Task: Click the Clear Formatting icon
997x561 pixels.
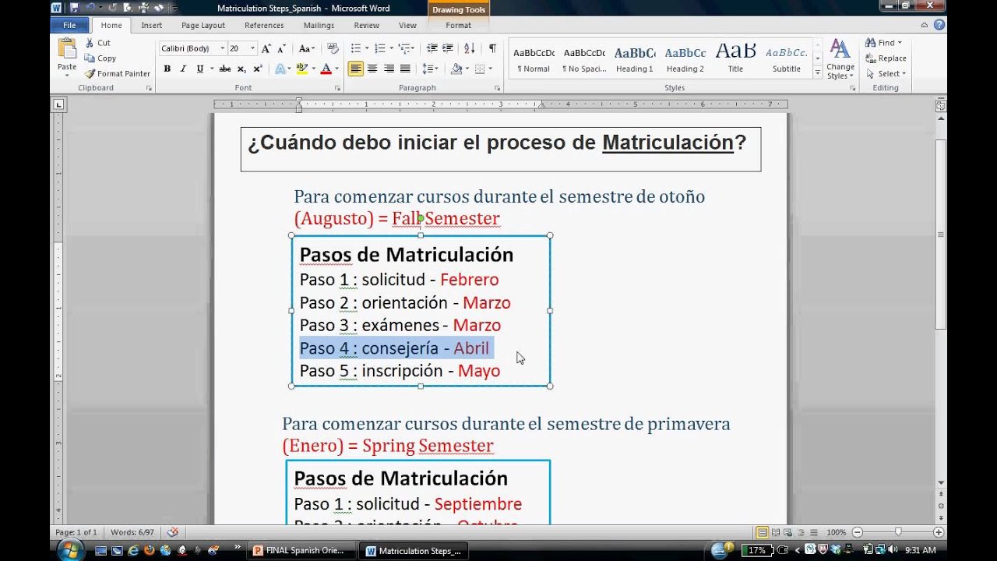Action: click(x=333, y=48)
